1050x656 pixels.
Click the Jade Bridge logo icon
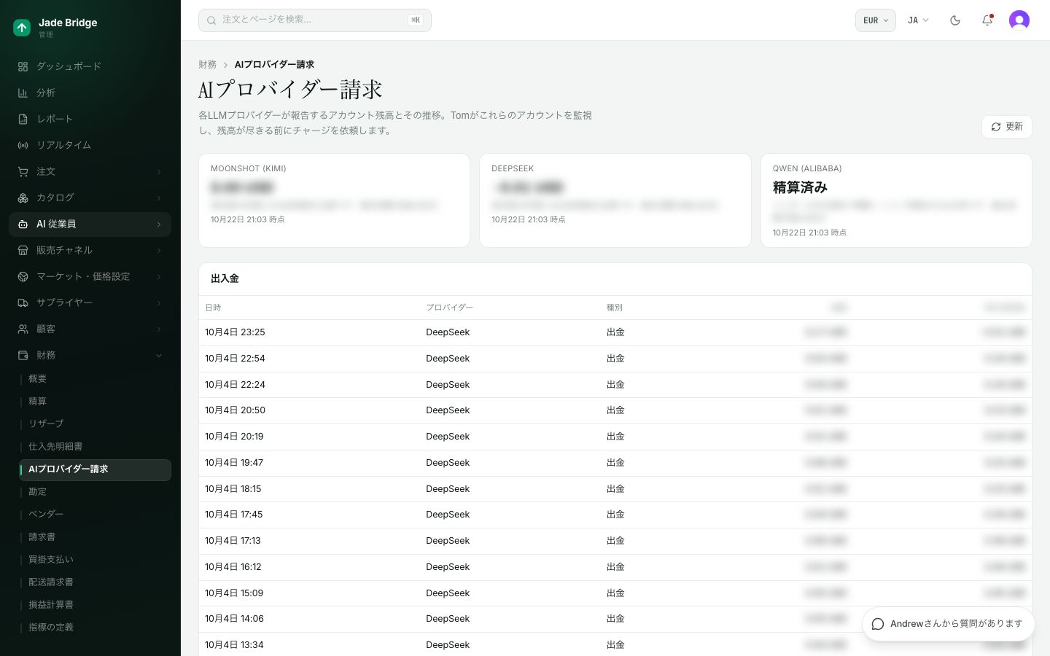[22, 28]
